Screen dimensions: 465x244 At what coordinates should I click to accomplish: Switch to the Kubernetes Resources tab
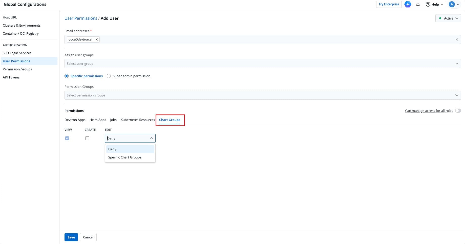(138, 120)
